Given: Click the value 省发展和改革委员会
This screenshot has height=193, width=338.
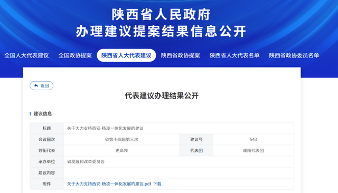Looking at the screenshot, I should click(86, 161).
